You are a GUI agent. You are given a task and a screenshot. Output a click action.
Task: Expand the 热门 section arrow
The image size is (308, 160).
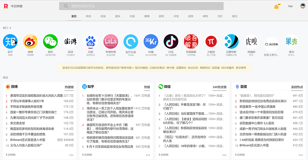(10, 28)
